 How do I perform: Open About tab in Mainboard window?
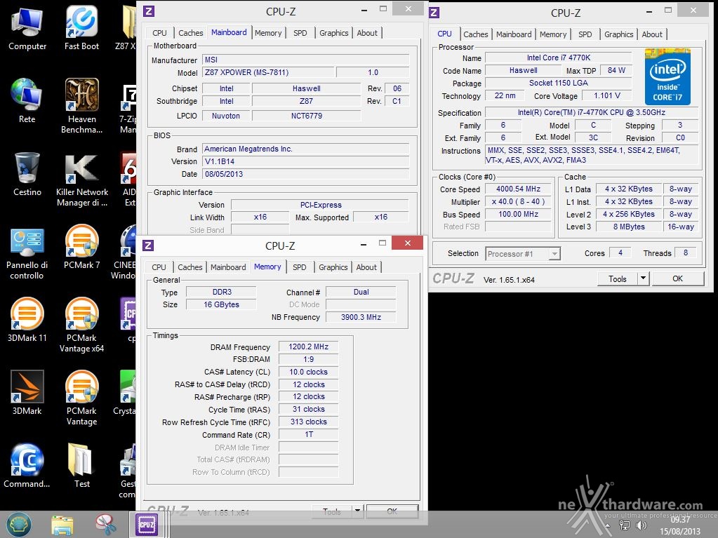click(x=367, y=33)
